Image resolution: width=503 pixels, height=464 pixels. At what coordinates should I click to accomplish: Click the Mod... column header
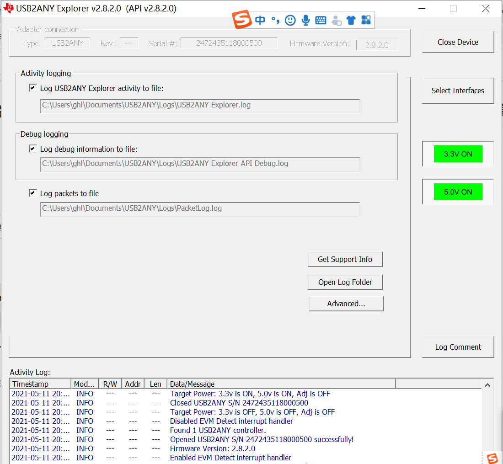coord(85,384)
